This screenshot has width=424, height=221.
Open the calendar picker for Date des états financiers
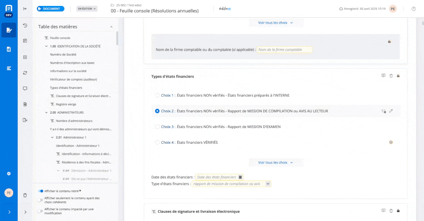point(240,177)
